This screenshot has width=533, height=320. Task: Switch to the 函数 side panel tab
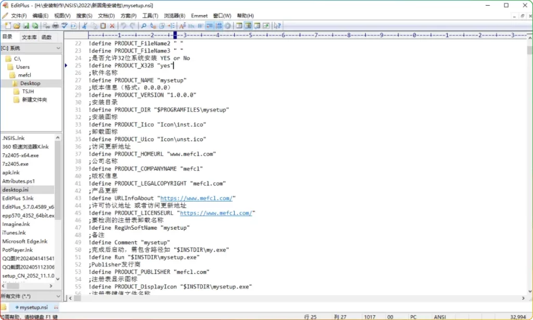point(46,37)
